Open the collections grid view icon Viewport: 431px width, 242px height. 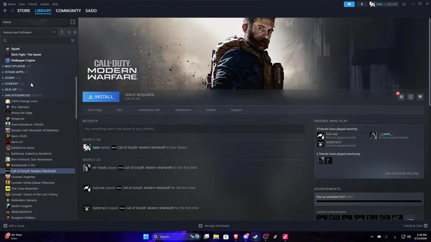pyautogui.click(x=72, y=22)
